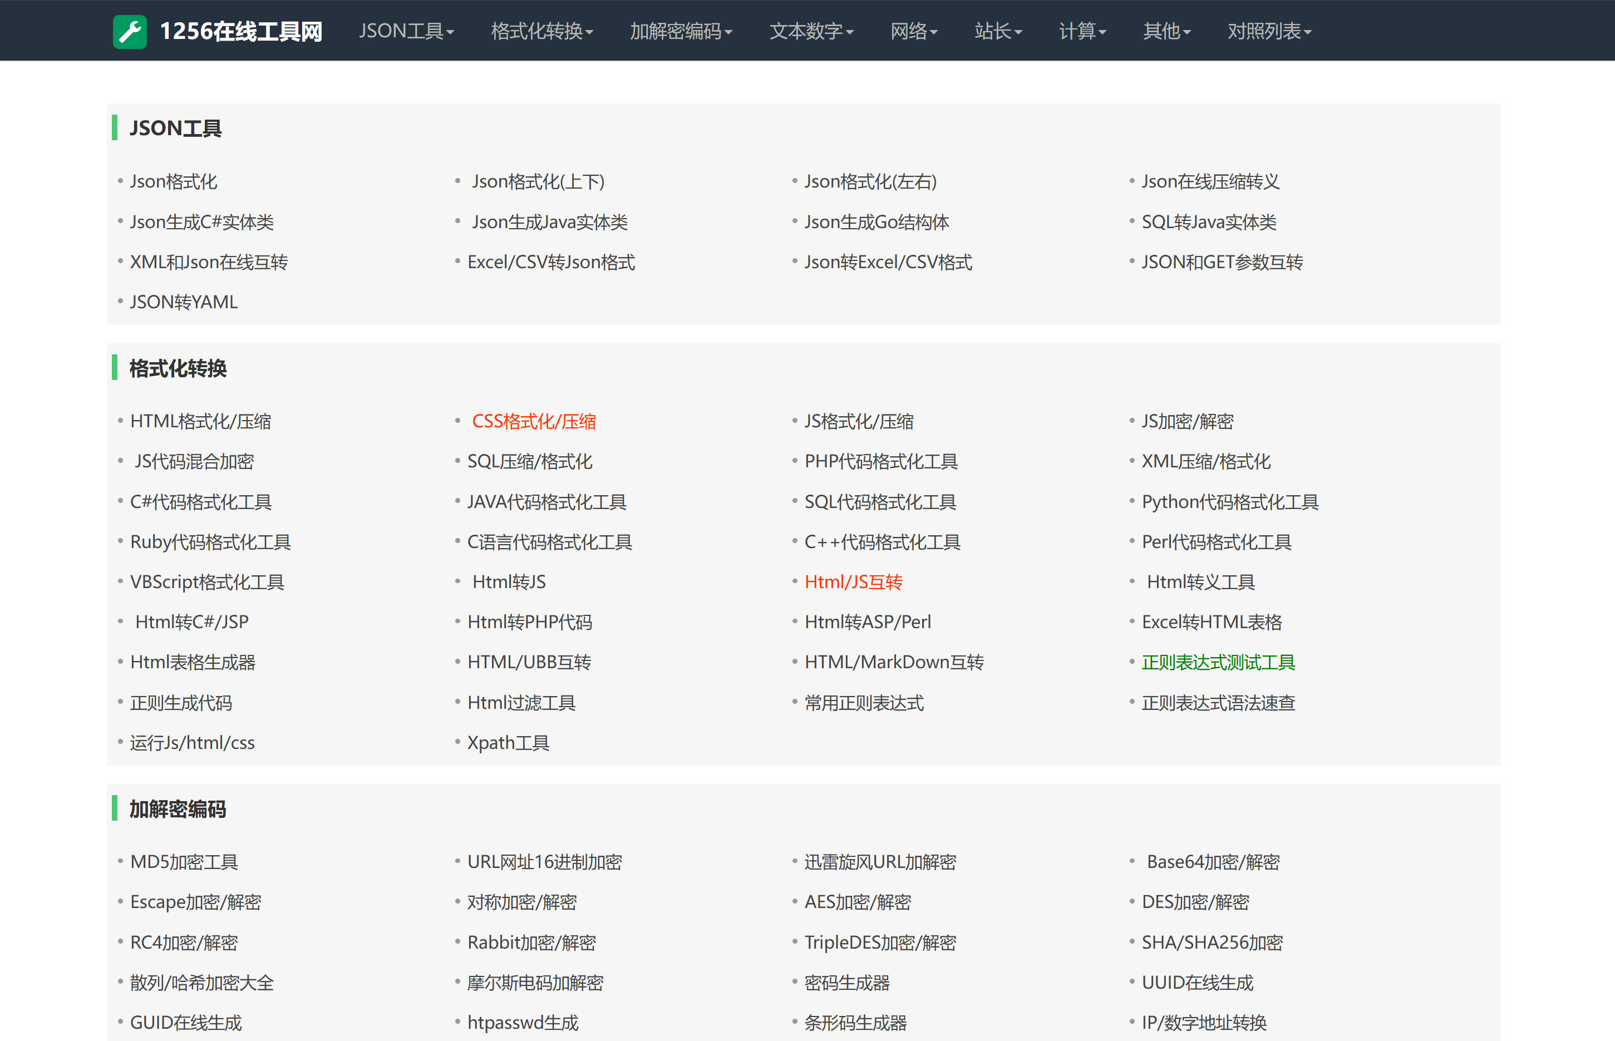Expand the 格式化转换 navigation dropdown

click(541, 31)
